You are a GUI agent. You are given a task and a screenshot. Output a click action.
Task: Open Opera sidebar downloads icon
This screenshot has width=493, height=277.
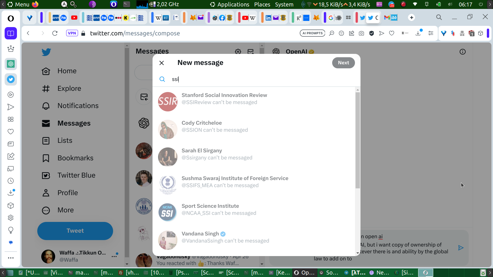11,193
